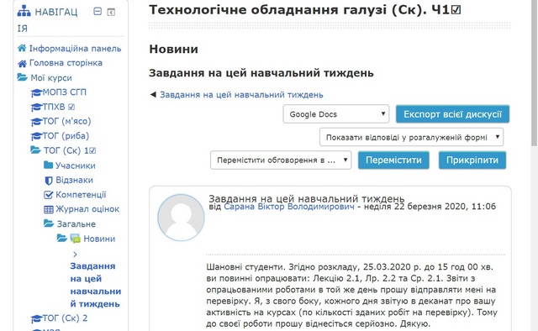The image size is (538, 331).
Task: Click the Прикріпити button
Action: [472, 160]
